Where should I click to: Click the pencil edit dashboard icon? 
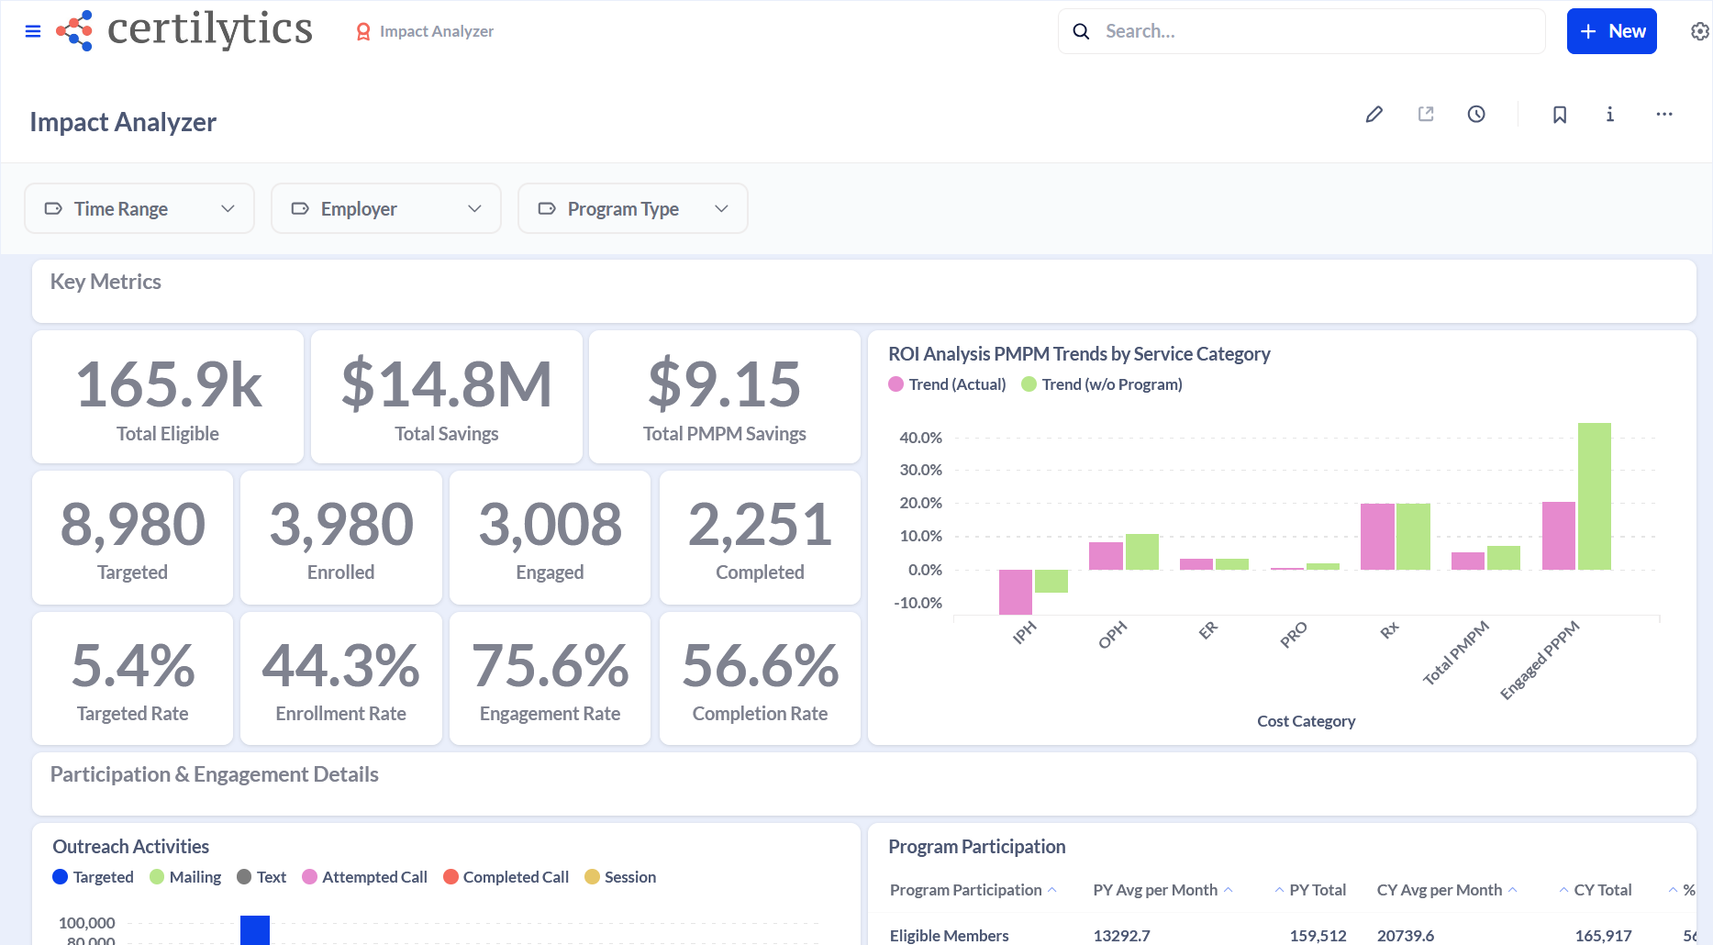pos(1374,115)
